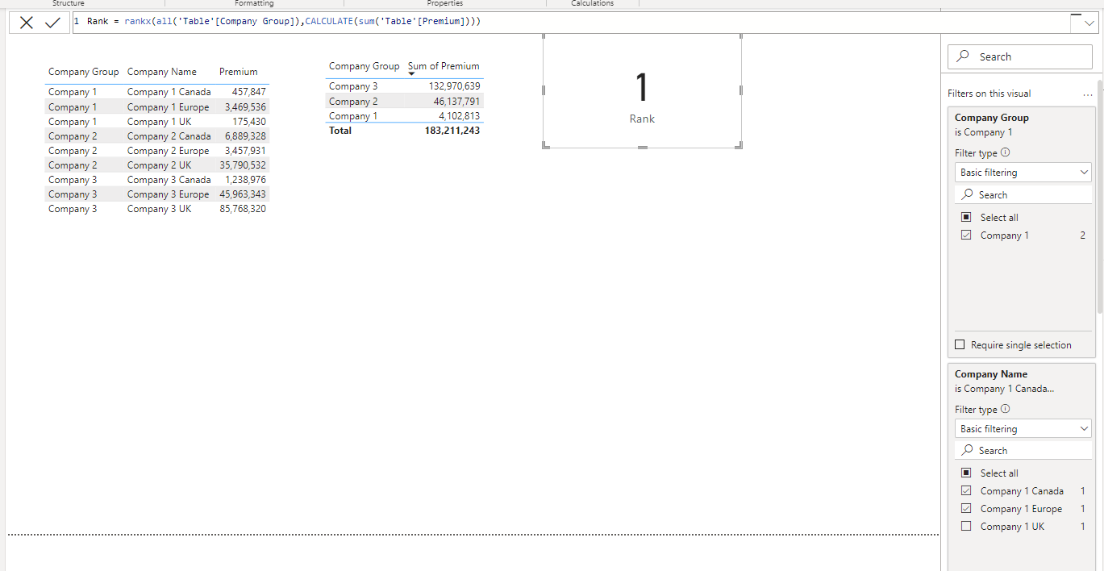Click premium value 457,847
This screenshot has width=1104, height=571.
(249, 92)
